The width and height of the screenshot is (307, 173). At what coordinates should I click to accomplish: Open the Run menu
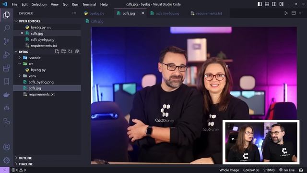point(75,4)
